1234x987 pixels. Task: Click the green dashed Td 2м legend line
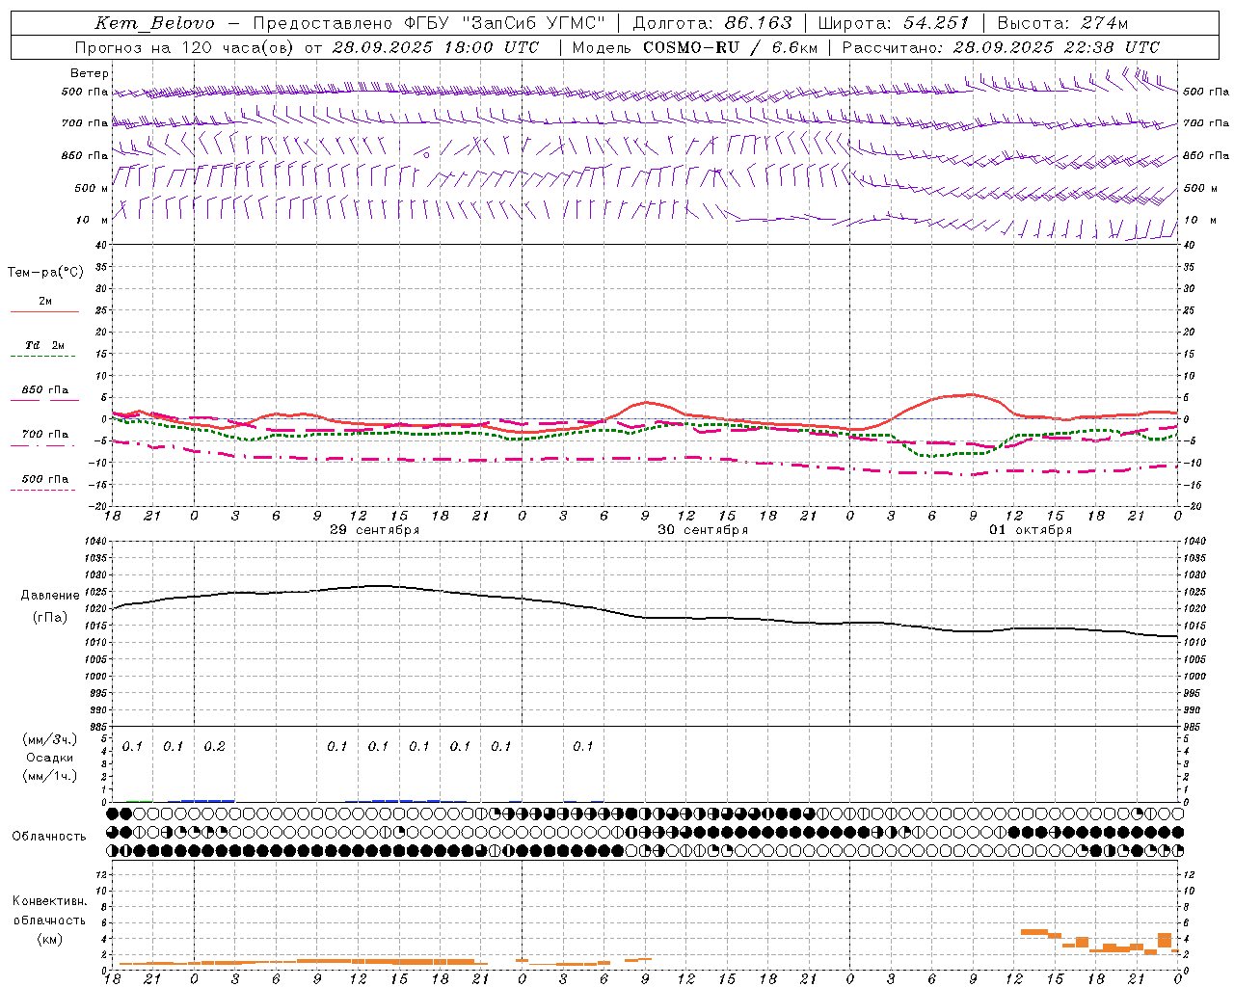[x=42, y=357]
